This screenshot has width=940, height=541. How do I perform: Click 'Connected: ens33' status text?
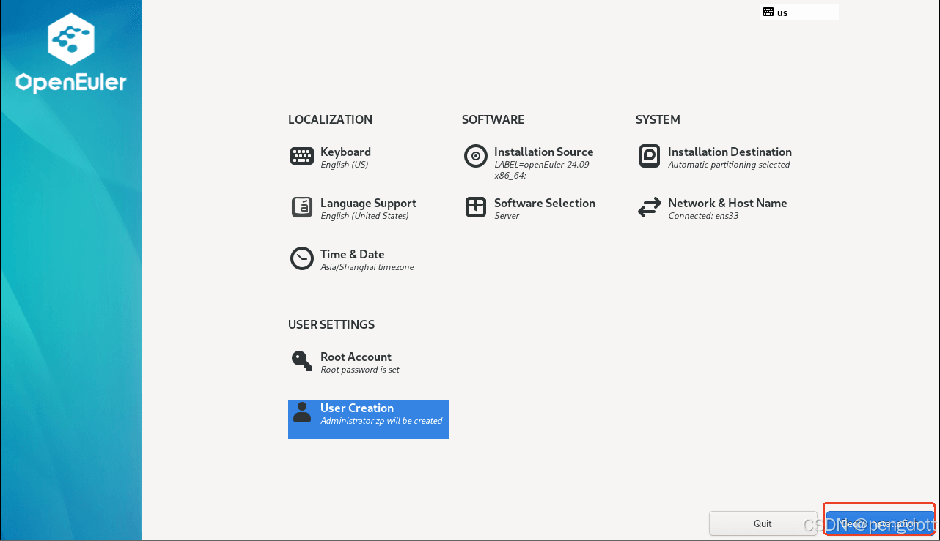coord(703,216)
